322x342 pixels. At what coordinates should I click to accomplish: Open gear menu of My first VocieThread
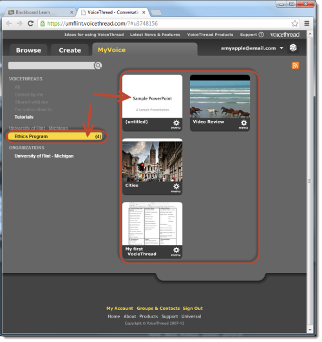176,251
